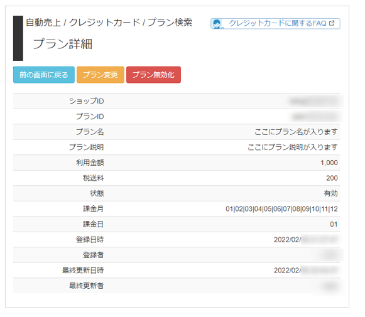Click the breadcrumb 自動売上 / クレジットカード / プラン検索
Image resolution: width=365 pixels, height=317 pixels.
[109, 23]
